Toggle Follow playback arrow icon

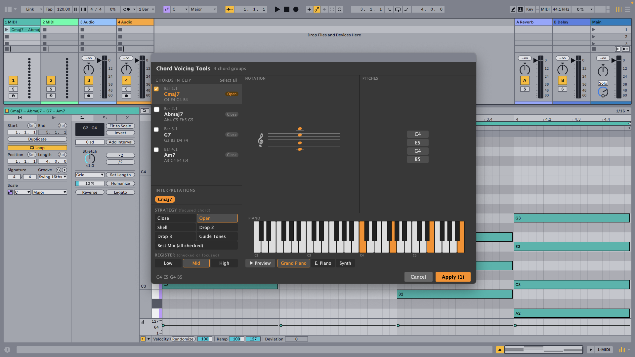230,9
